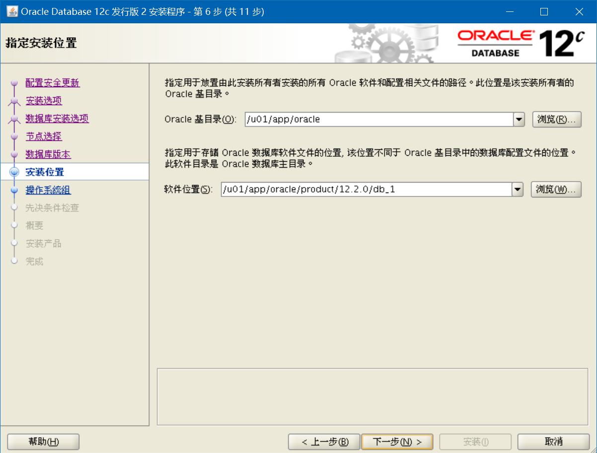Expand the Oracle 基目录 dropdown arrow
This screenshot has height=453, width=597.
coord(519,120)
